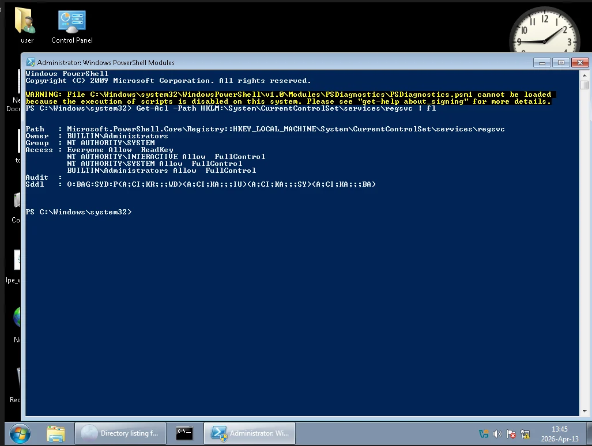Click the PowerShell vertical scrollbar thumb
This screenshot has height=446, width=592.
click(584, 85)
